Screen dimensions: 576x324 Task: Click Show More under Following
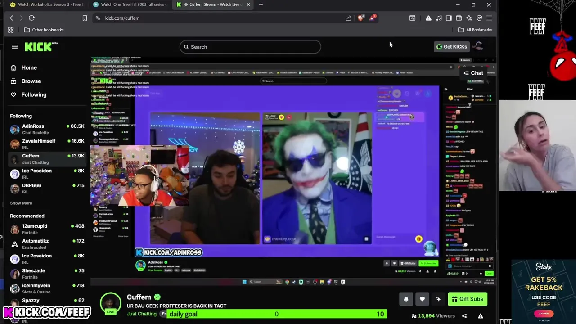pyautogui.click(x=21, y=203)
